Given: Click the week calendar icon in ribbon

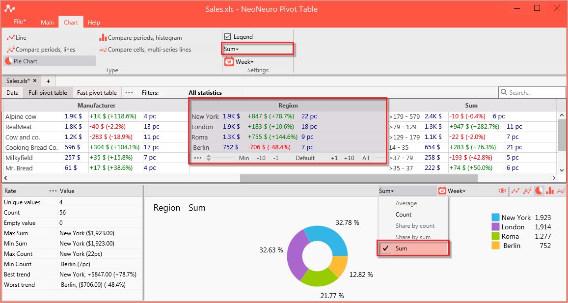Looking at the screenshot, I should tap(229, 61).
